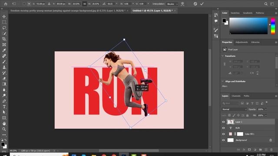Select the Gradient tool
This screenshot has width=278, height=156.
[4, 84]
